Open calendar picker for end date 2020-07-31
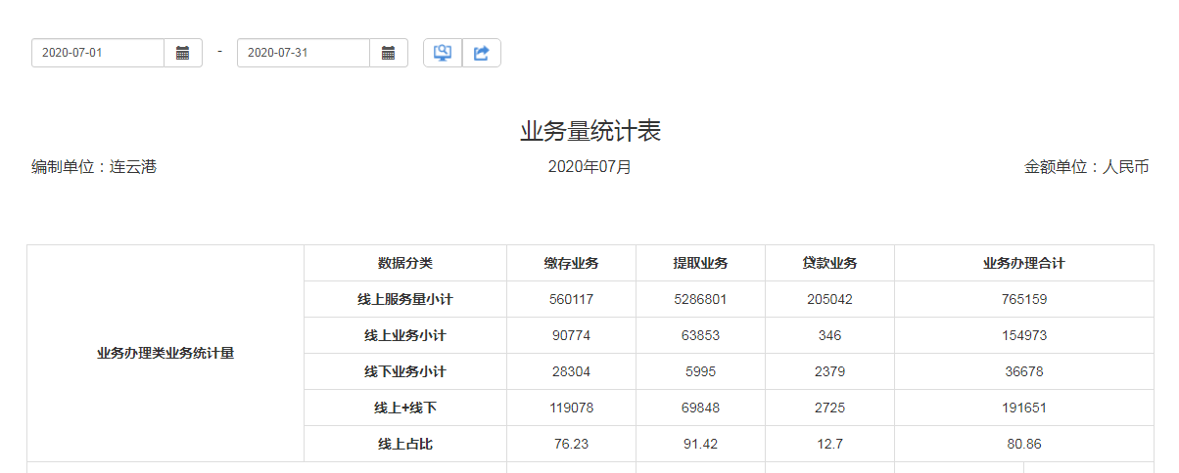 pos(389,53)
